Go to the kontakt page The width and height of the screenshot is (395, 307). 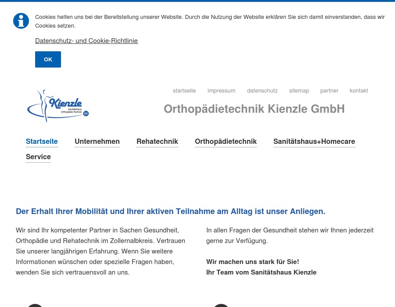(x=359, y=90)
